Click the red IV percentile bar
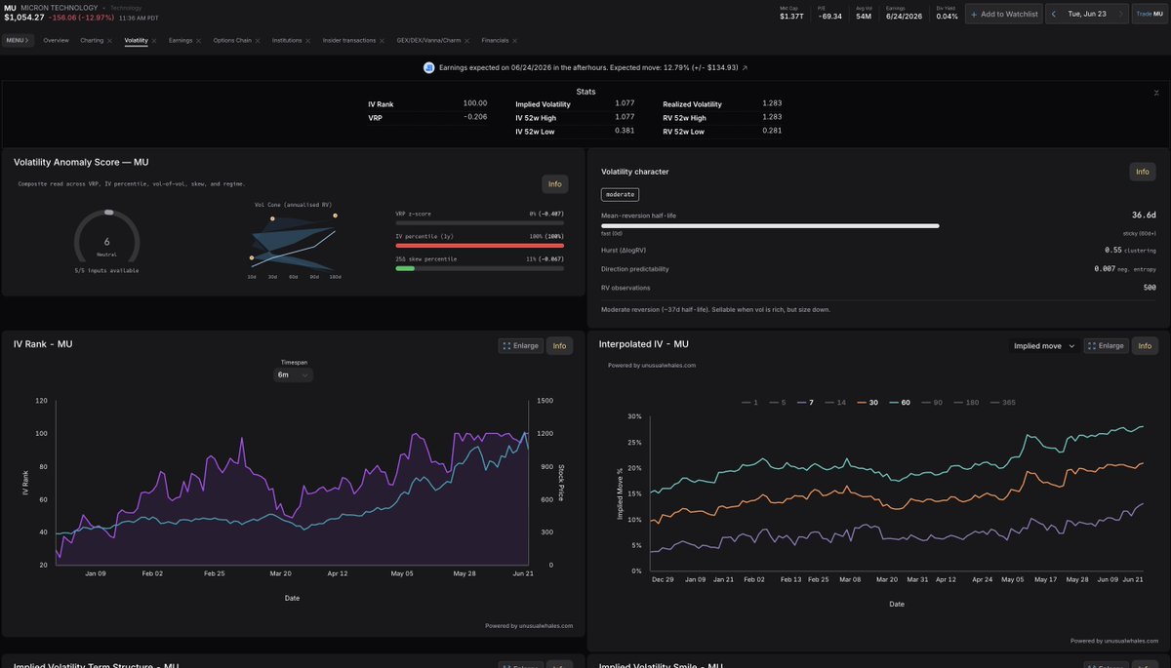This screenshot has height=668, width=1171. coord(481,245)
